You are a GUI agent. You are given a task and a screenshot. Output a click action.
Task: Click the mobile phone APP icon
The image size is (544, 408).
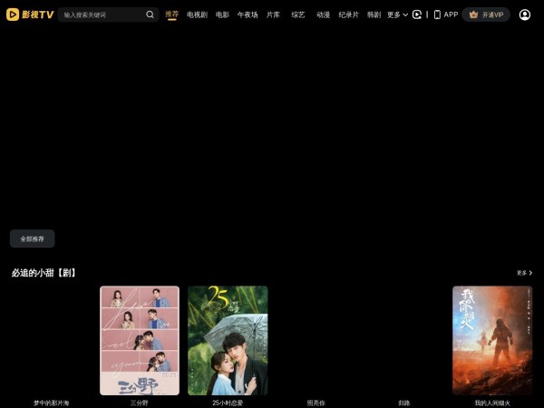(x=437, y=15)
